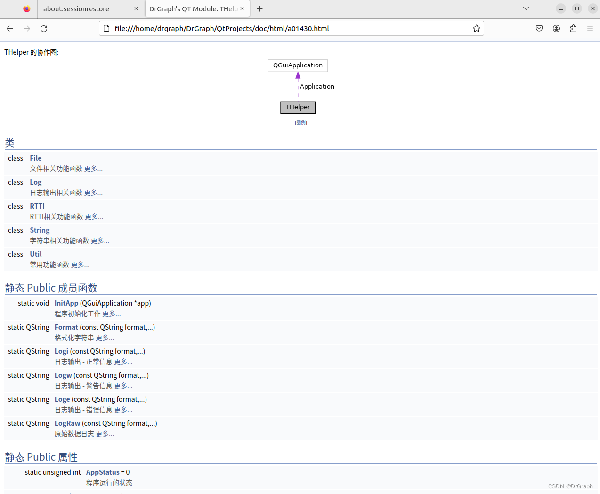The height and width of the screenshot is (494, 600).
Task: Click the THelper node in the collaboration graph
Action: point(298,107)
